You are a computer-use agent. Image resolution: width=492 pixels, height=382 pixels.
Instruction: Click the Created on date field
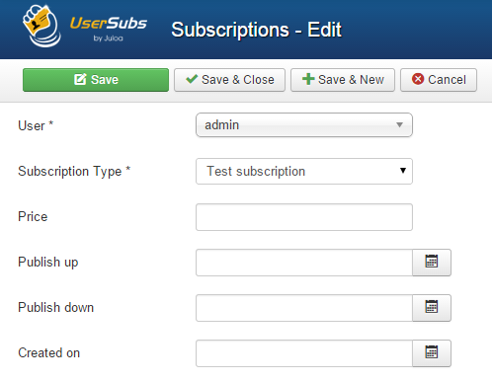[x=304, y=353]
